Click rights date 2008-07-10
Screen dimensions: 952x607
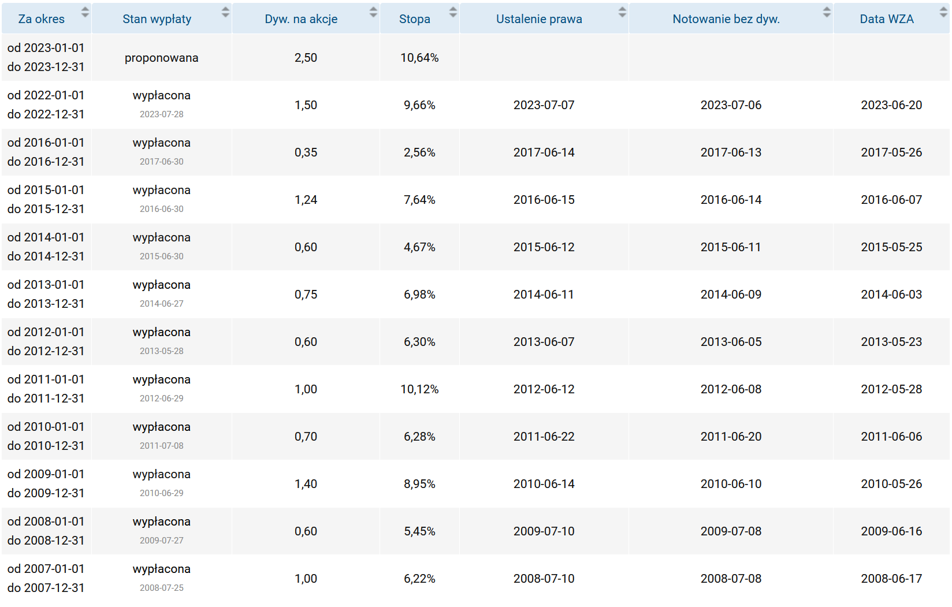(x=544, y=579)
